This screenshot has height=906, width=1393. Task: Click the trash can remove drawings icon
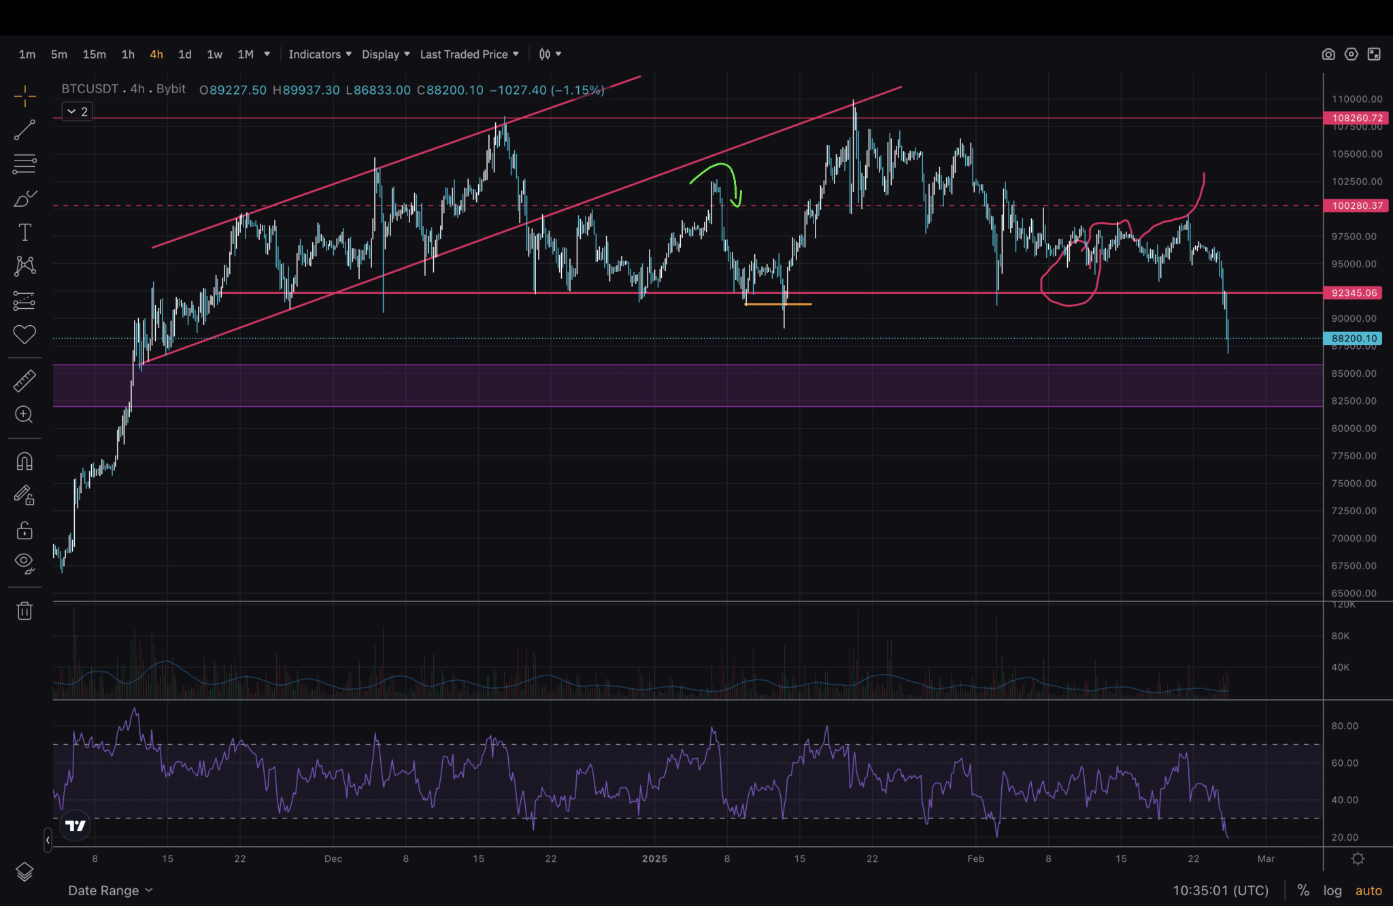24,610
